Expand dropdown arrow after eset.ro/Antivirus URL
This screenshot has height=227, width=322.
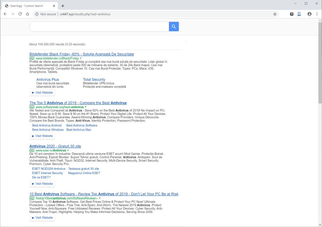point(68,150)
